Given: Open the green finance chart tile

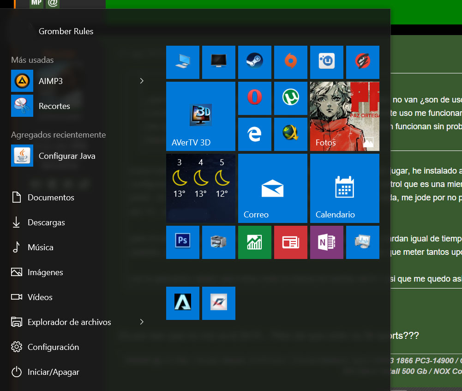Looking at the screenshot, I should tap(254, 242).
